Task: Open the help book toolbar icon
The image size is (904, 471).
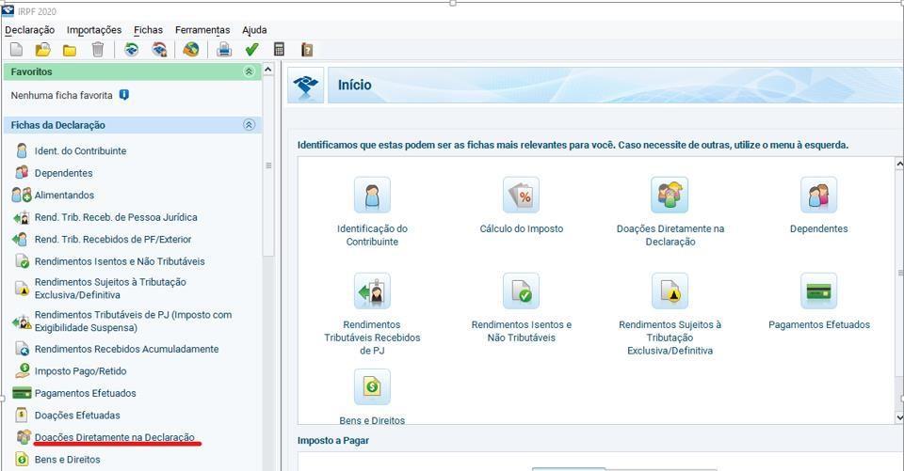Action: [x=307, y=50]
